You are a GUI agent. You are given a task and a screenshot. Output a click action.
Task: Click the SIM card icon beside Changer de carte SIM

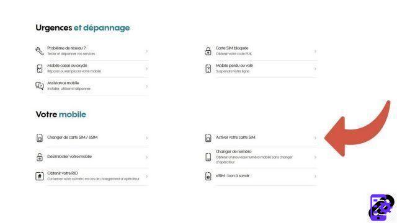40,138
